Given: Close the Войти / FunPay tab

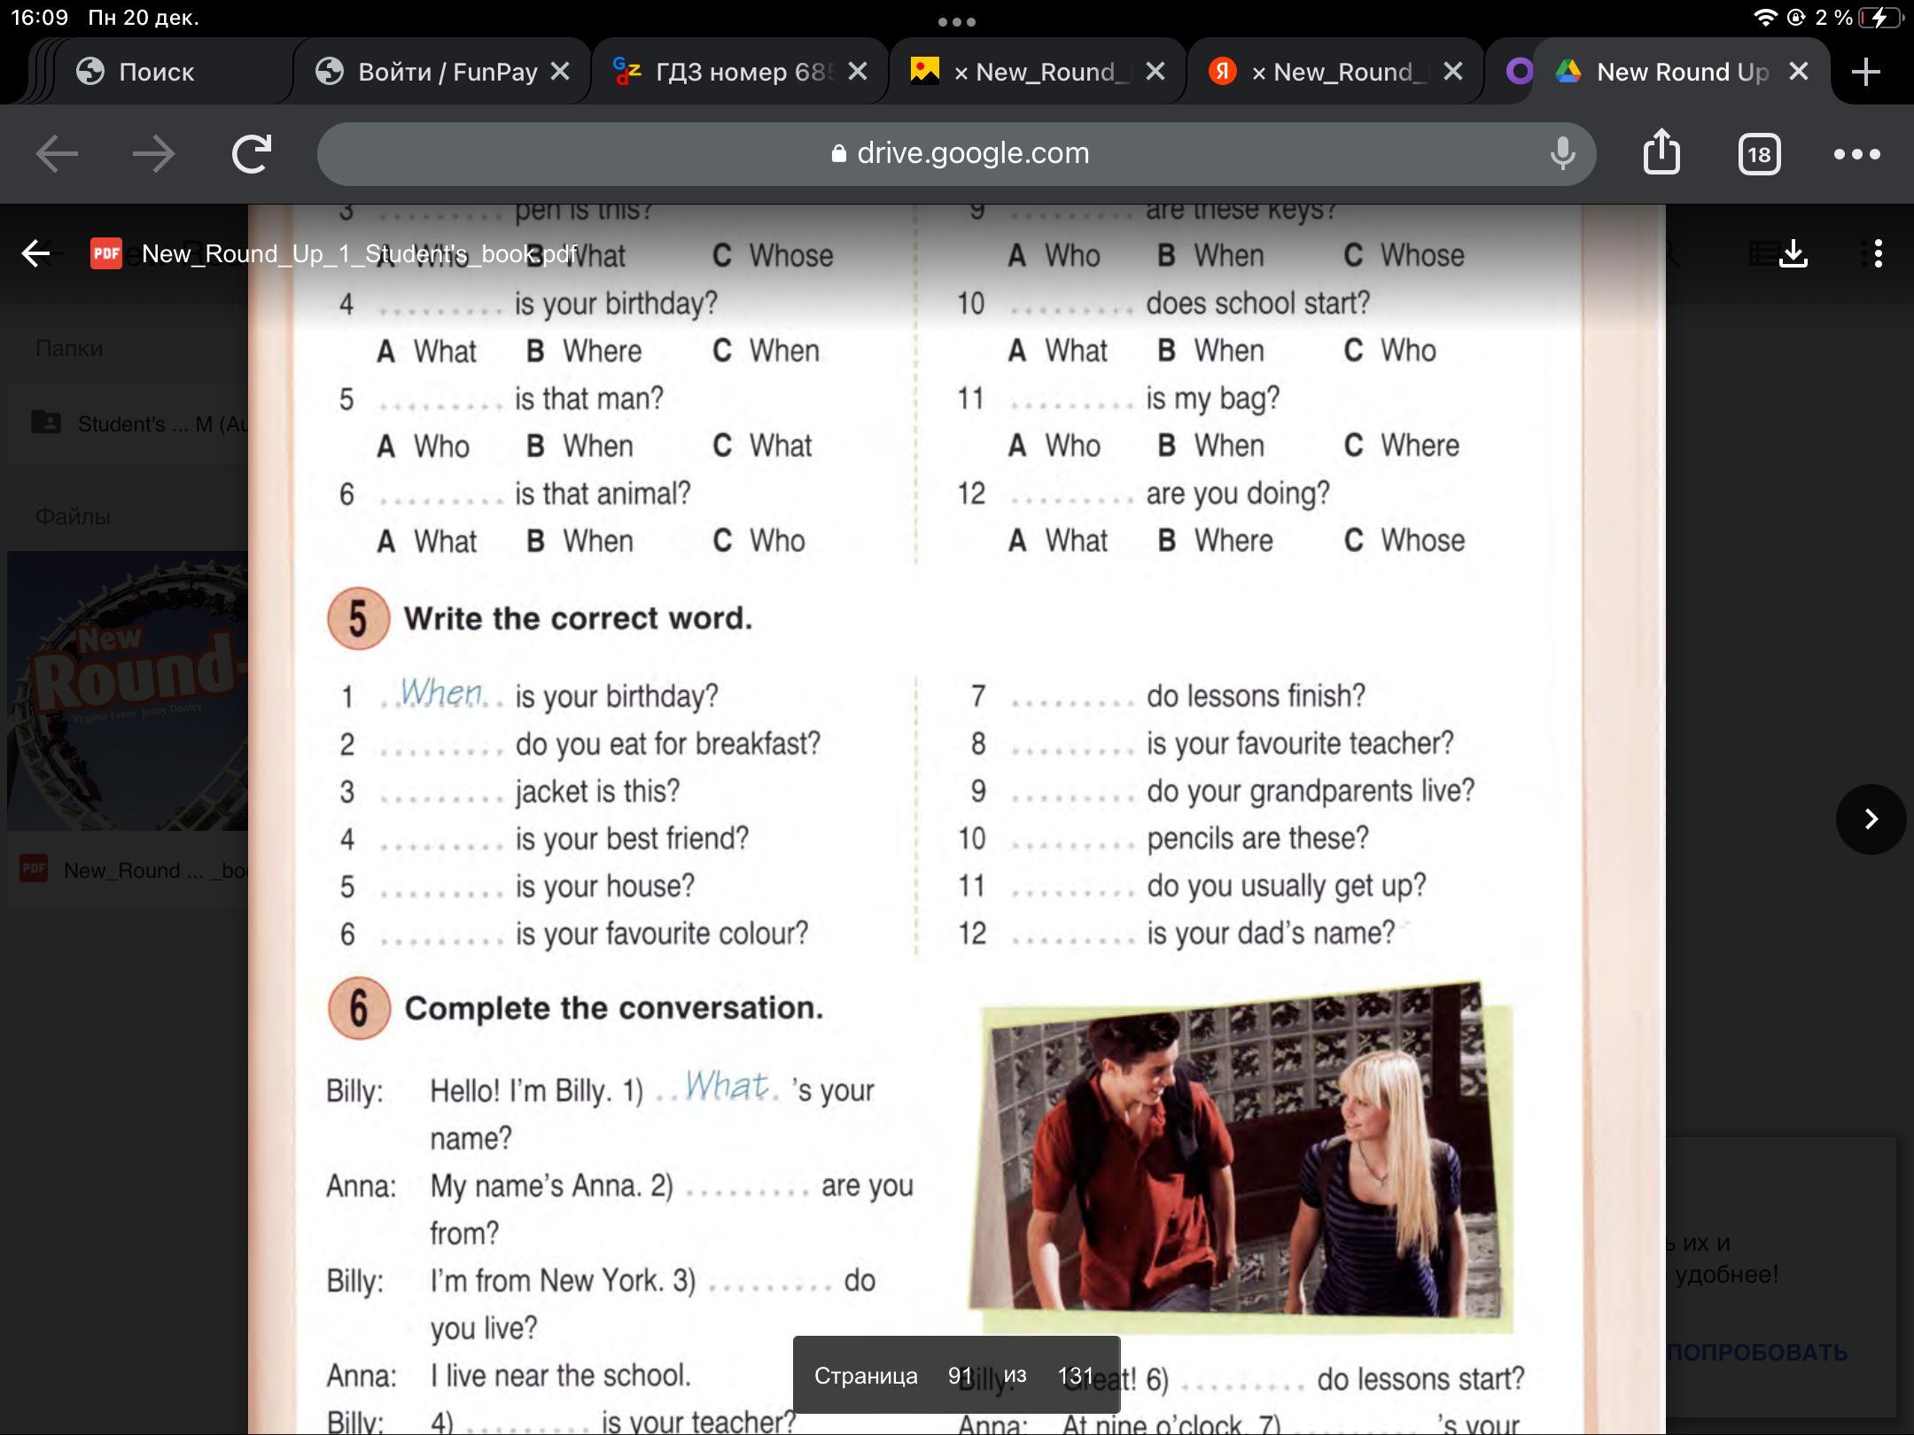Looking at the screenshot, I should [560, 72].
